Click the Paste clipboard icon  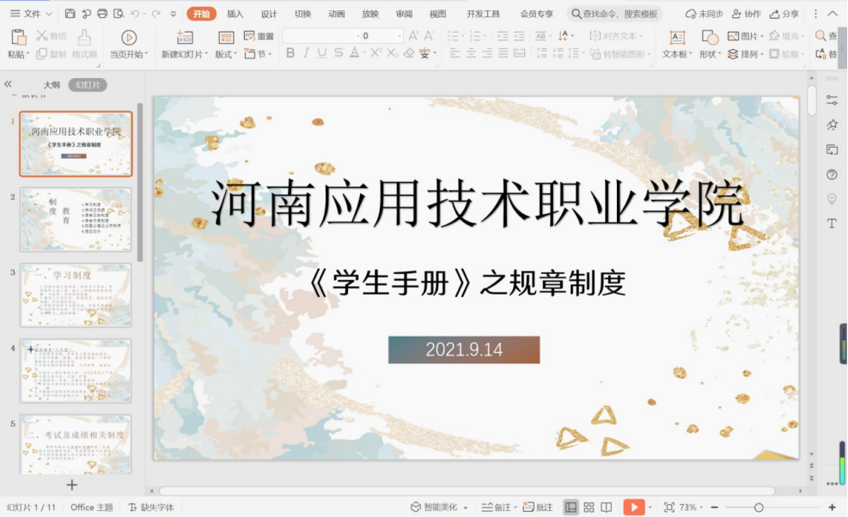coord(18,38)
